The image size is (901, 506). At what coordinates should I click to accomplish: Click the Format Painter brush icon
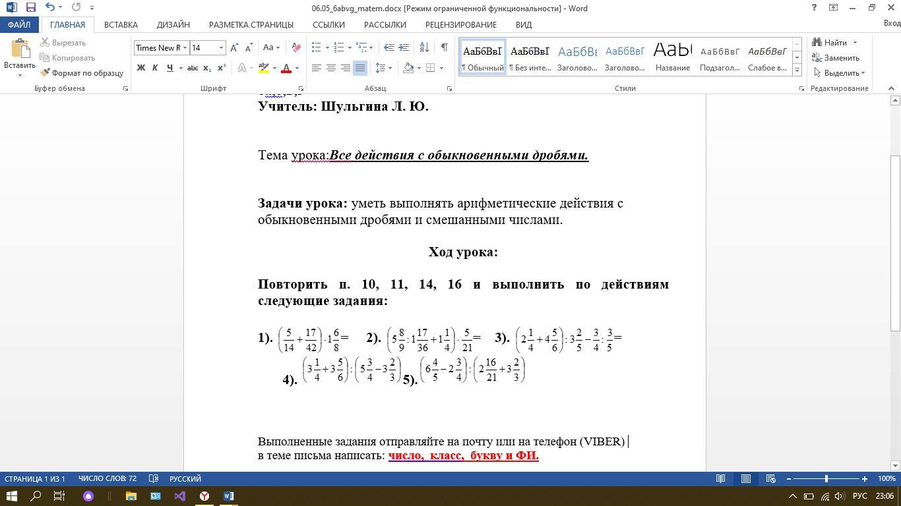[x=46, y=73]
